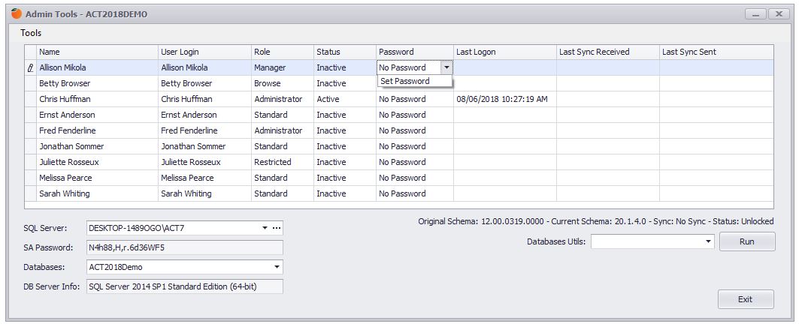Click Chris Huffman's Administrator role cell
Image resolution: width=799 pixels, height=327 pixels.
tap(283, 99)
